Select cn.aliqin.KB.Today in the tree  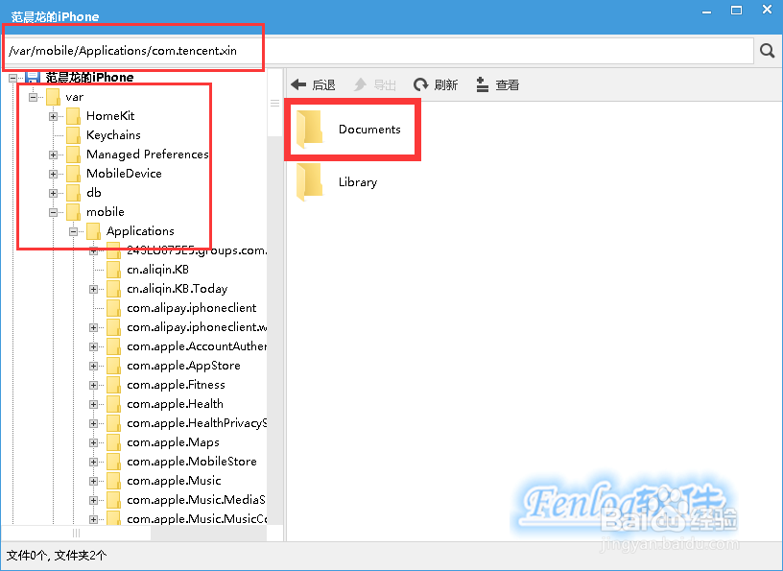(178, 289)
